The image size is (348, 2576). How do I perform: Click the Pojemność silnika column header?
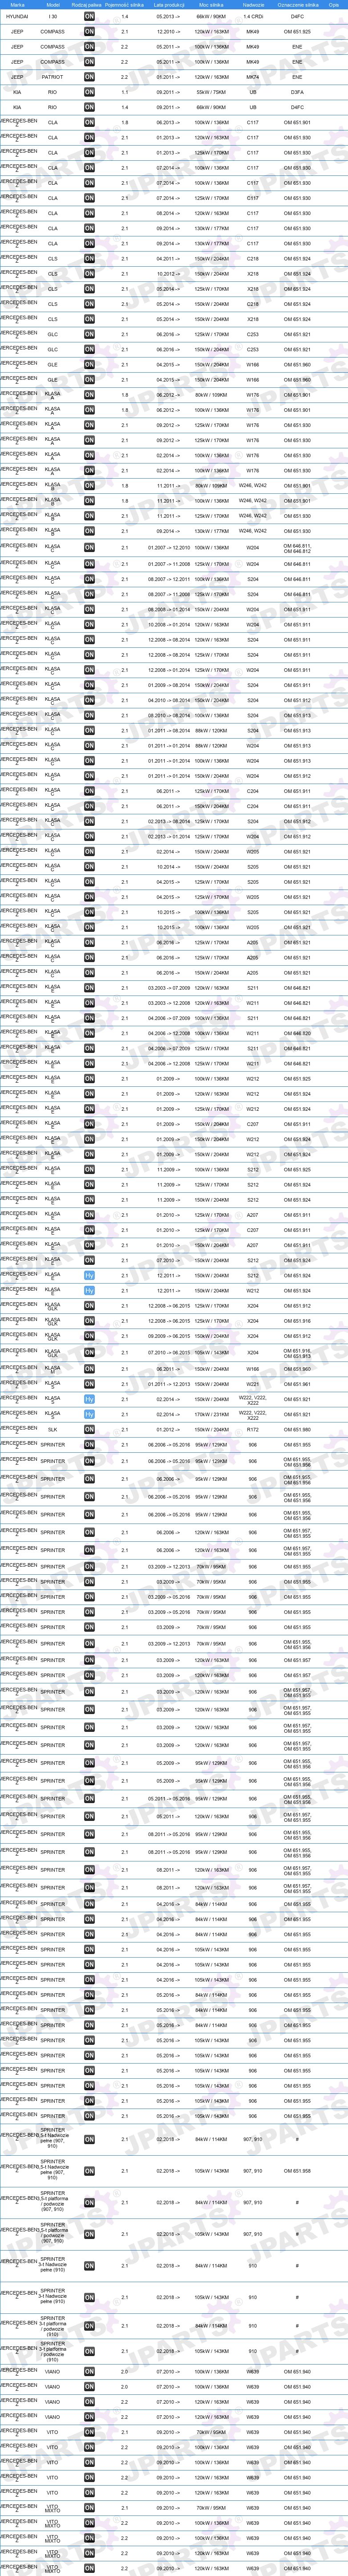(125, 5)
